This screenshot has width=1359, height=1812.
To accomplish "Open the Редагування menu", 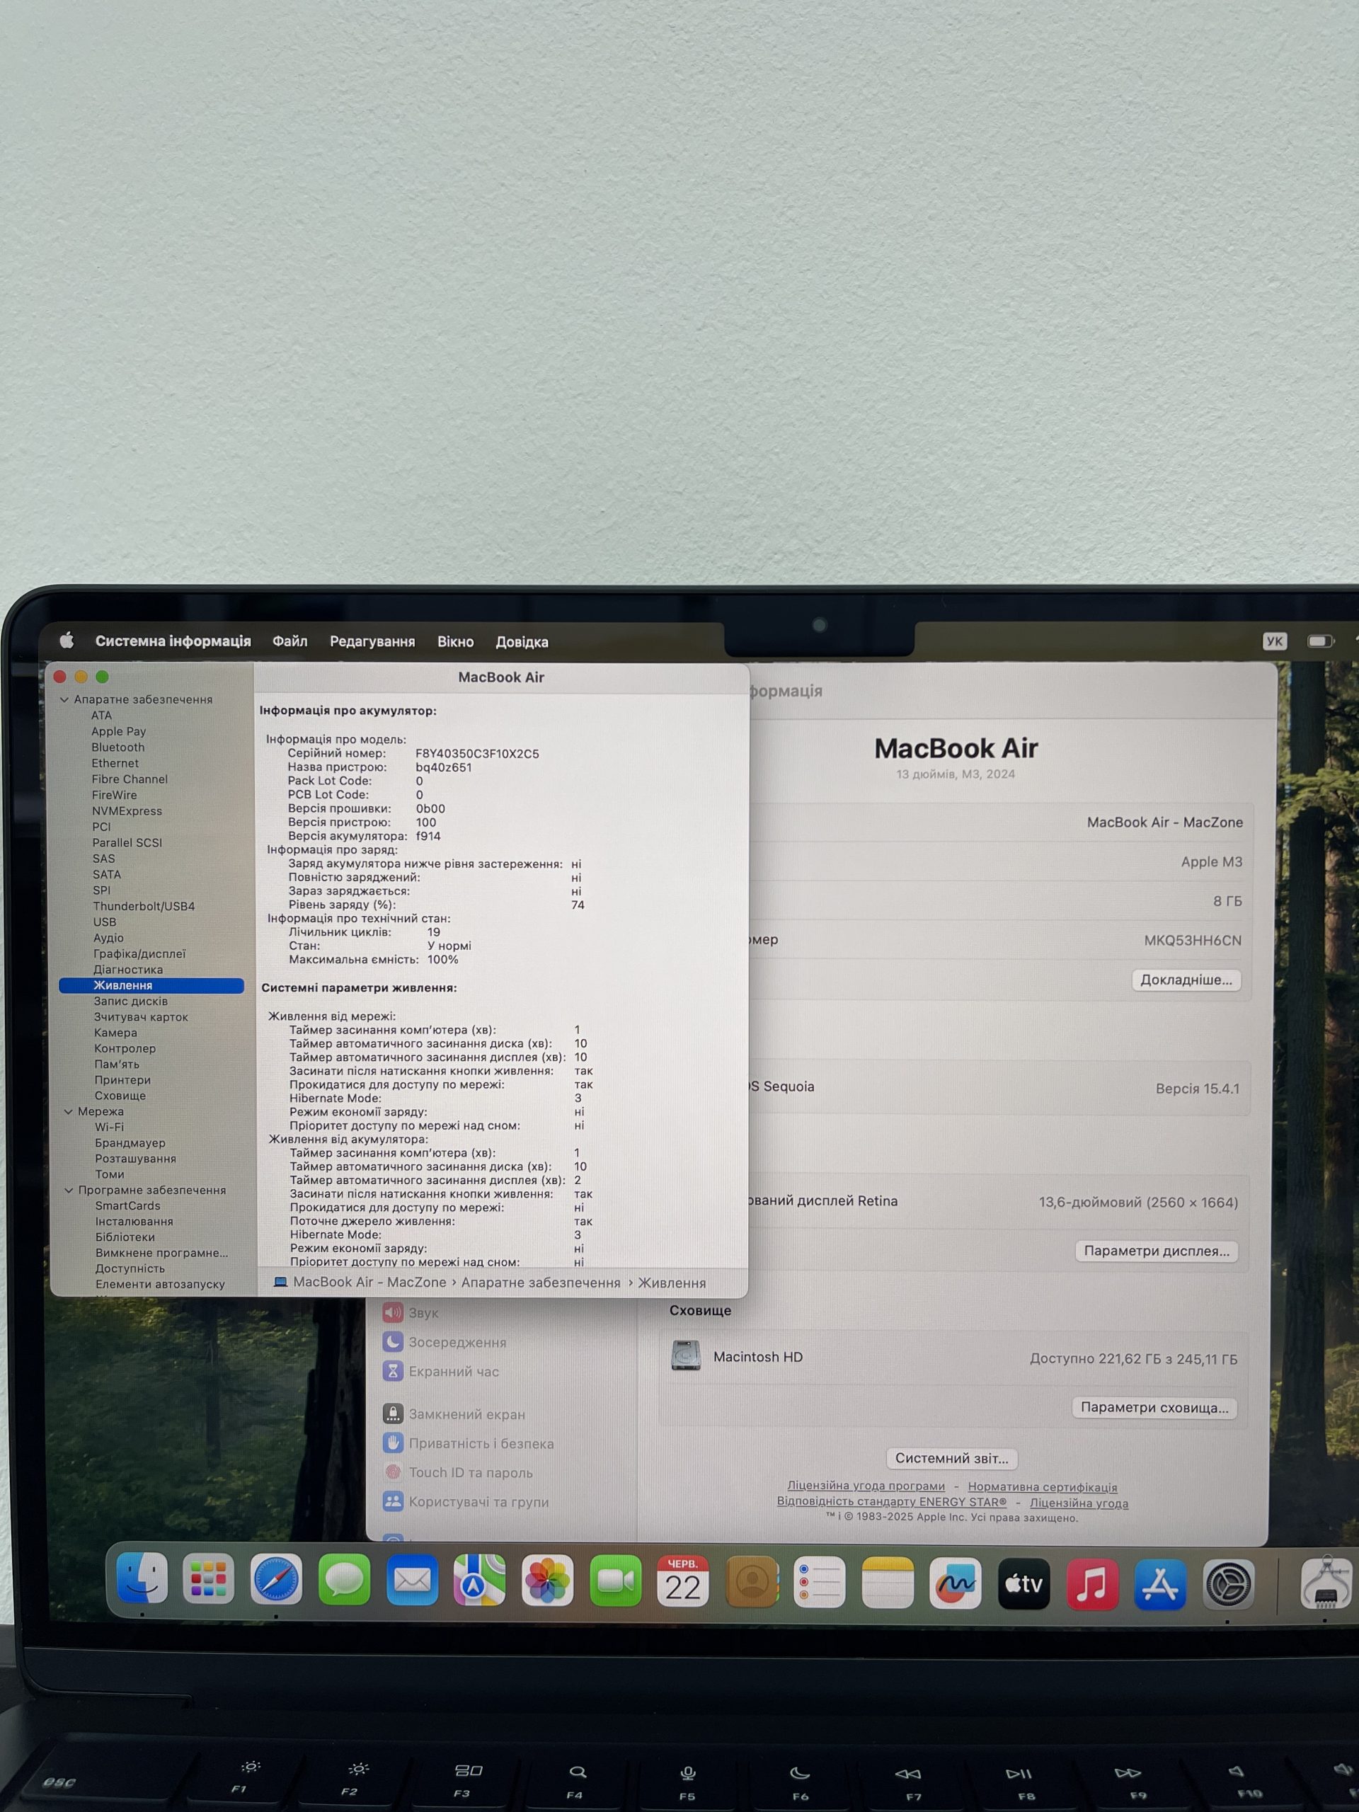I will pyautogui.click(x=372, y=641).
